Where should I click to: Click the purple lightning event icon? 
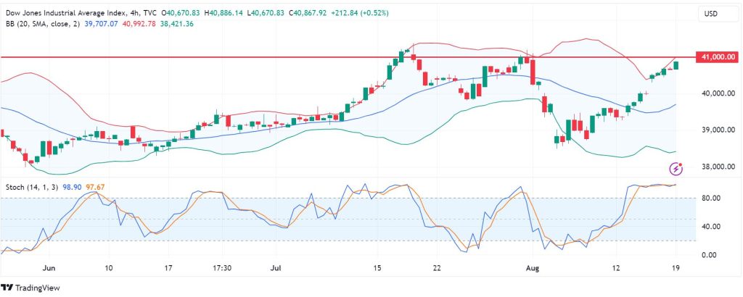[676, 168]
